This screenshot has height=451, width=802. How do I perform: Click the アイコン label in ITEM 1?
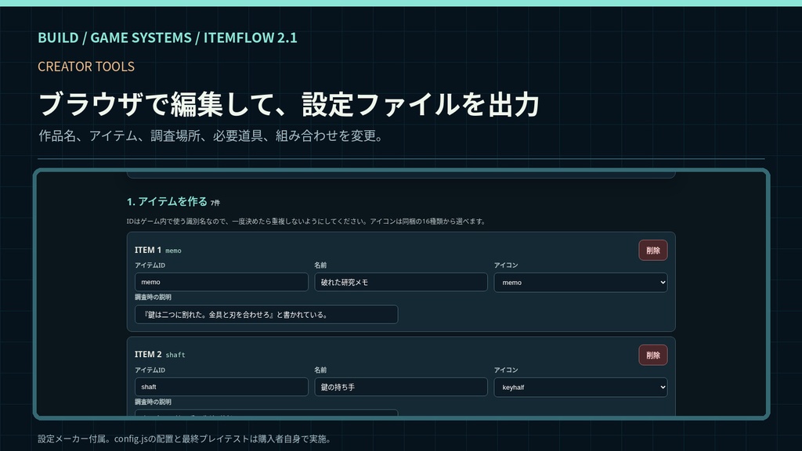(x=506, y=265)
